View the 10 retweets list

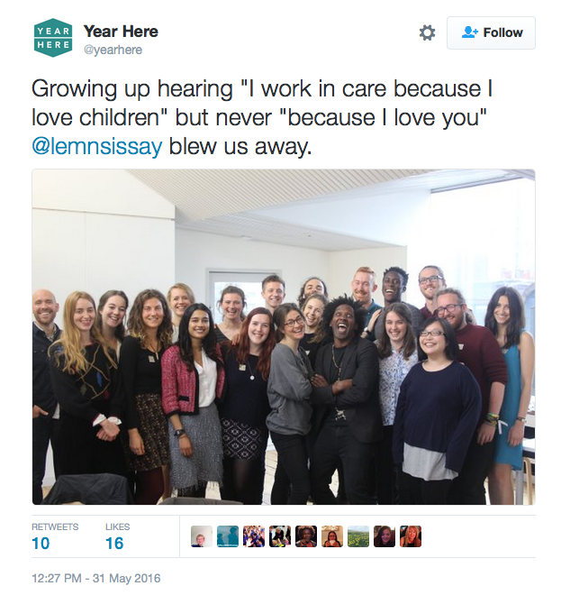coord(55,537)
